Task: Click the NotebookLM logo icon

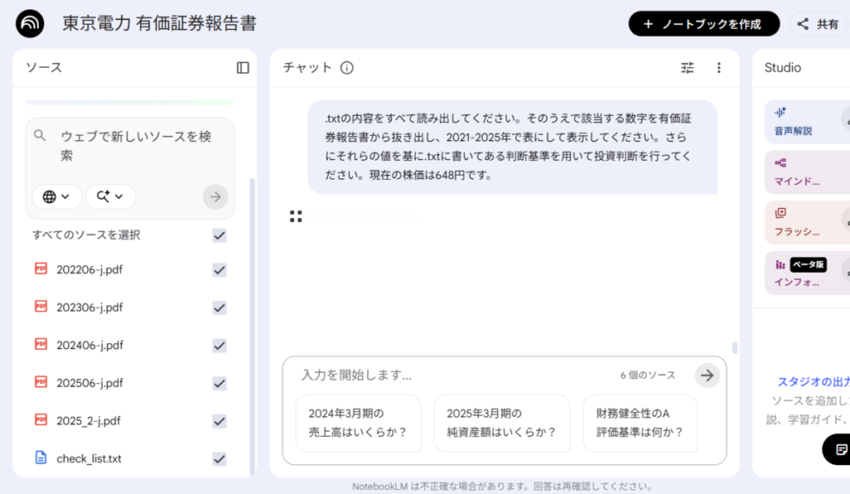Action: (30, 23)
